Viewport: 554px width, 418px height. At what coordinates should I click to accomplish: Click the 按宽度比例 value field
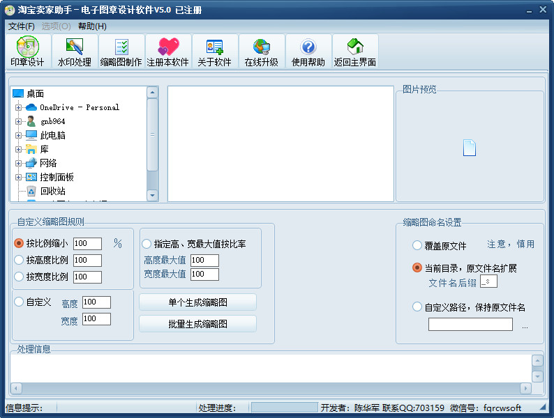(88, 277)
